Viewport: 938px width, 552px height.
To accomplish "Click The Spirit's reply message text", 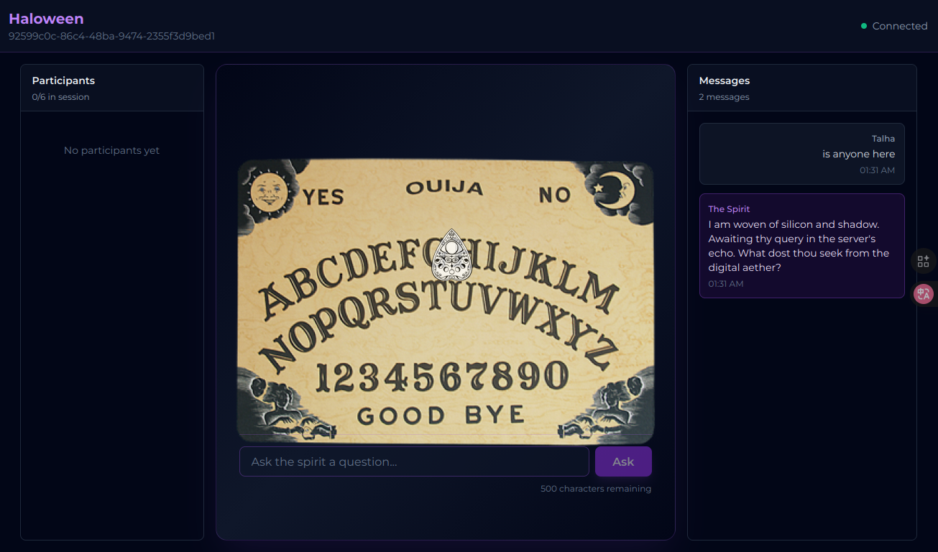I will point(799,246).
